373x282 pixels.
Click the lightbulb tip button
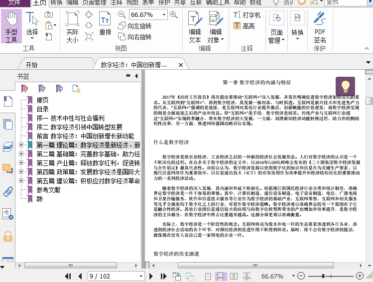click(345, 87)
